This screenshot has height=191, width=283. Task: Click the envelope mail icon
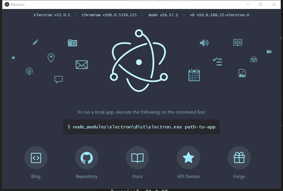(82, 65)
